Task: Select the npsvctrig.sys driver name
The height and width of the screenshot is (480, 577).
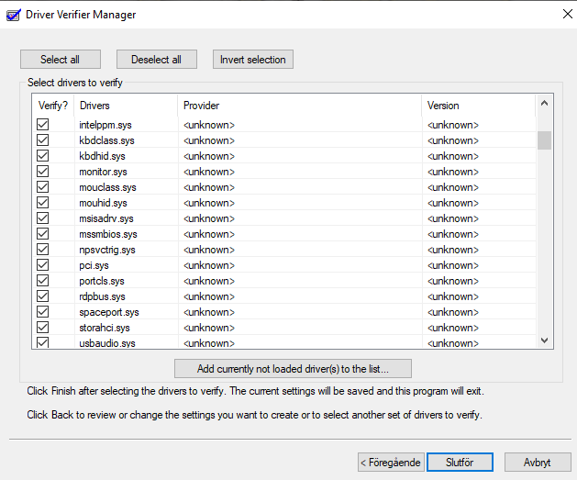Action: 107,250
